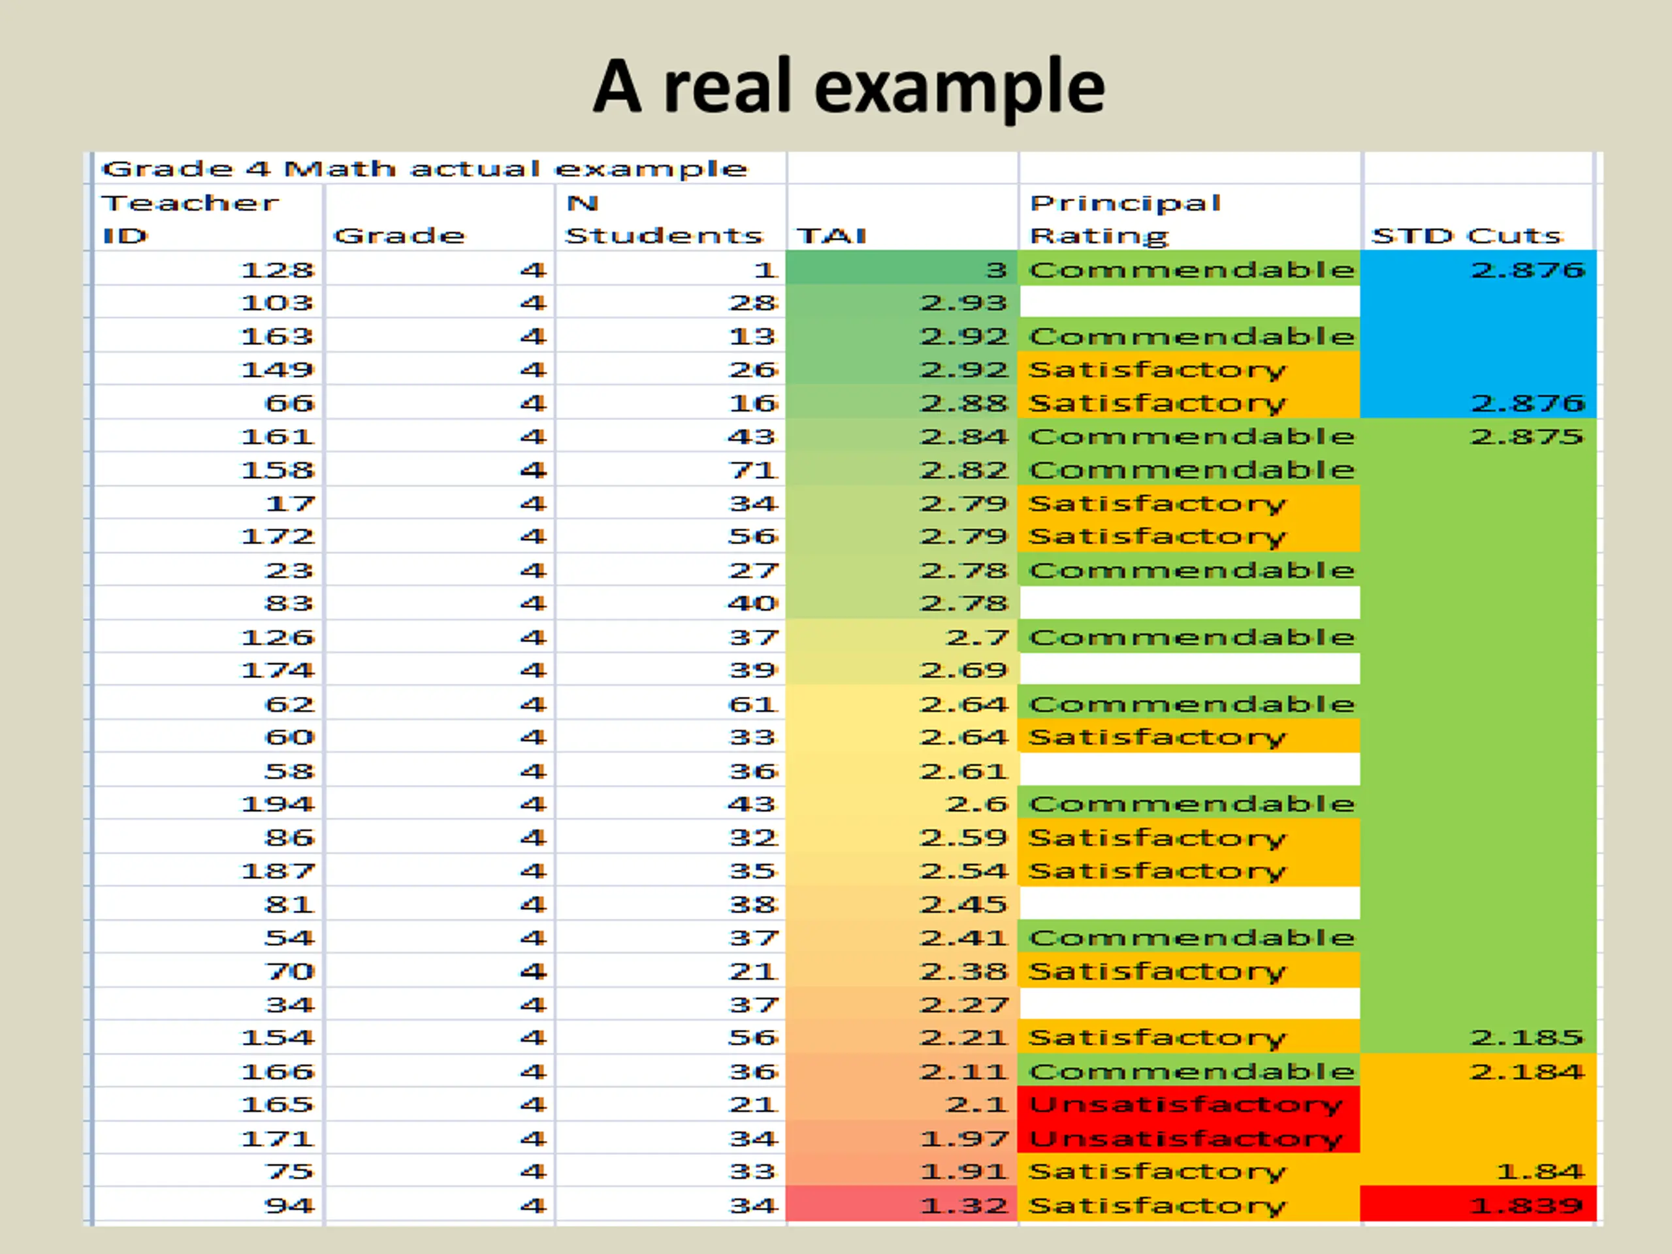This screenshot has height=1254, width=1672.
Task: Select STD Cuts value 2.185
Action: 1479,1037
